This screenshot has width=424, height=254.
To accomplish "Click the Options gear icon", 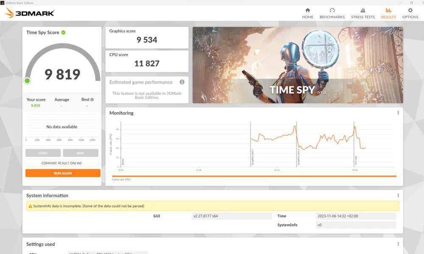I will pos(410,10).
